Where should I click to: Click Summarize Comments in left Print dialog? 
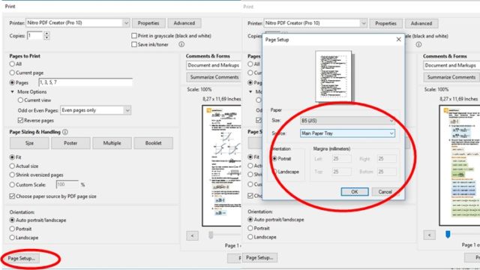[214, 77]
